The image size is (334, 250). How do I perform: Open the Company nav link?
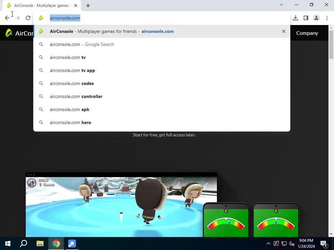pos(307,33)
